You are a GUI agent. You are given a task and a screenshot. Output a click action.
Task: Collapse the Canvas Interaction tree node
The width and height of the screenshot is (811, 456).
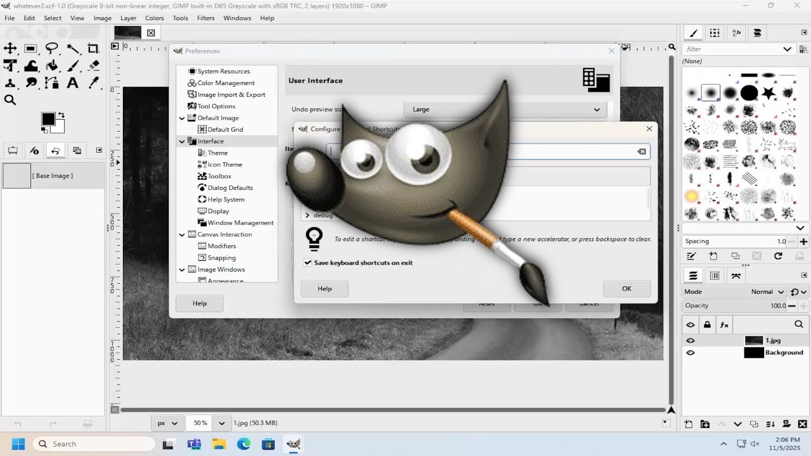[182, 234]
